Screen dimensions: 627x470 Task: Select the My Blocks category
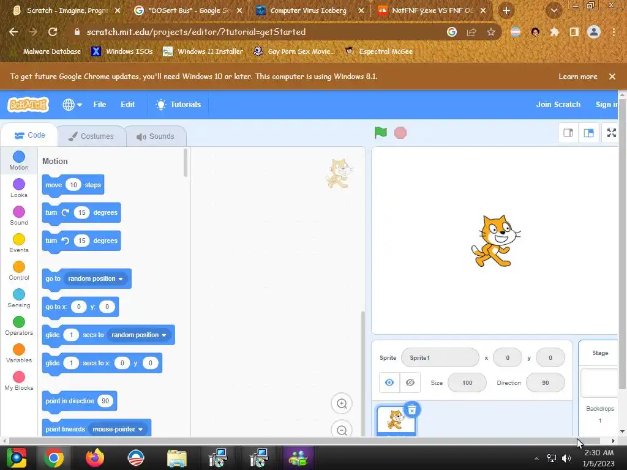(19, 381)
